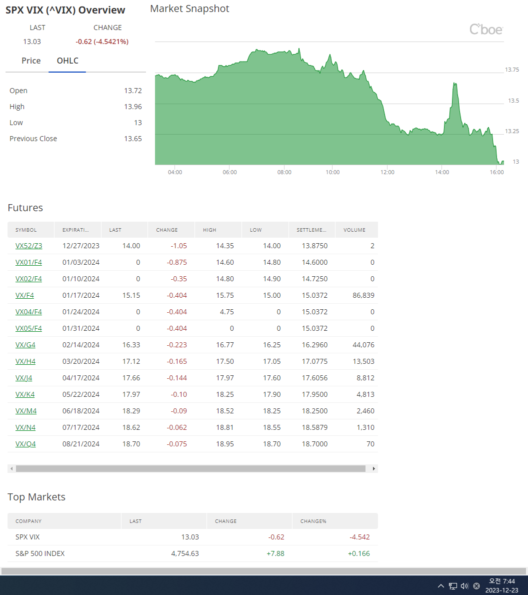Sort futures by SYMBOL column header

point(30,230)
